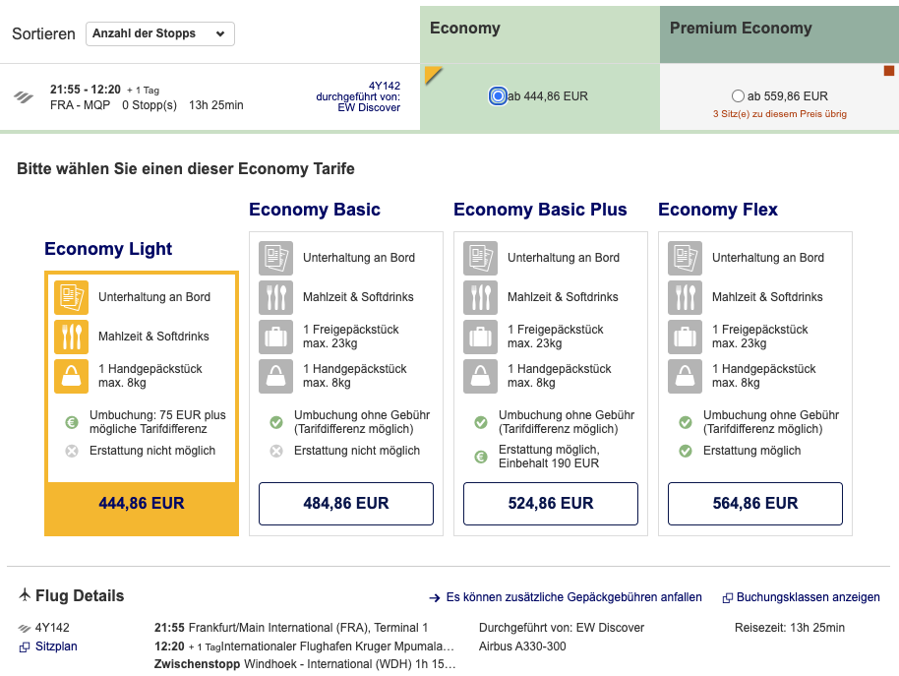Click the Premium Economy column header
This screenshot has height=676, width=899.
click(x=778, y=30)
